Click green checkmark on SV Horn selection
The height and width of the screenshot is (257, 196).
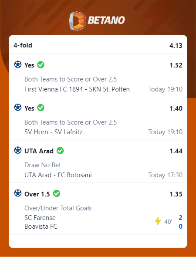click(41, 108)
